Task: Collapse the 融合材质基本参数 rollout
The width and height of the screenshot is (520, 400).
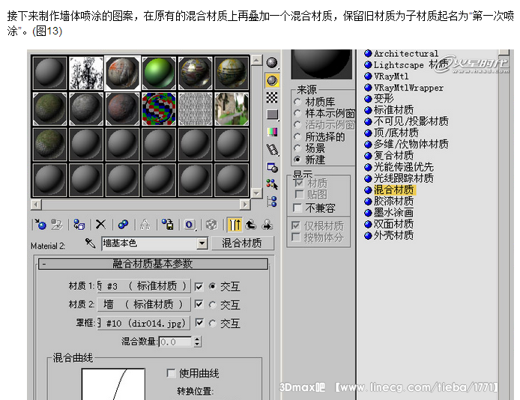Action: (153, 264)
